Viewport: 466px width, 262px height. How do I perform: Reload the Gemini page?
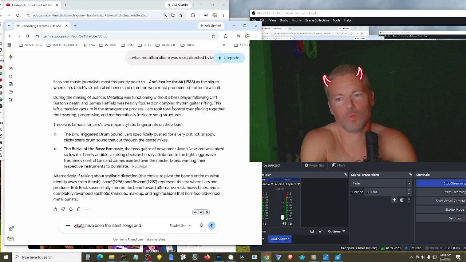point(27,36)
